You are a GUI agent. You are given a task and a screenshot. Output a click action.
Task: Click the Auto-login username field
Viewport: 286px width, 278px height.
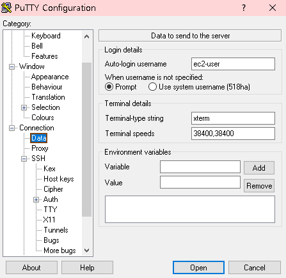click(x=233, y=64)
